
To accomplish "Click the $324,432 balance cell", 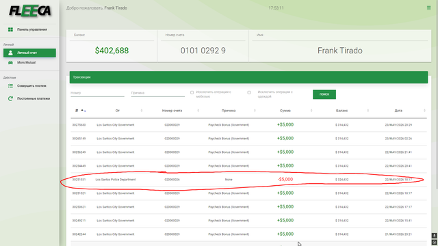I will [342, 180].
